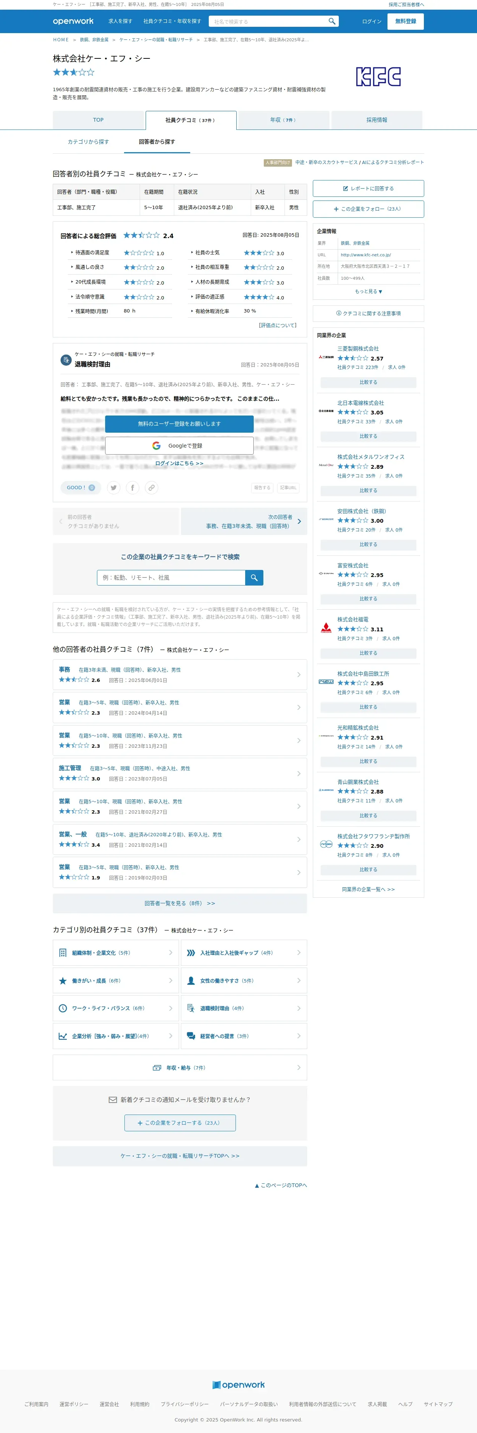Open the 営業 review dated 2024年04月14日
Viewport: 477px width, 1433px height.
[180, 708]
